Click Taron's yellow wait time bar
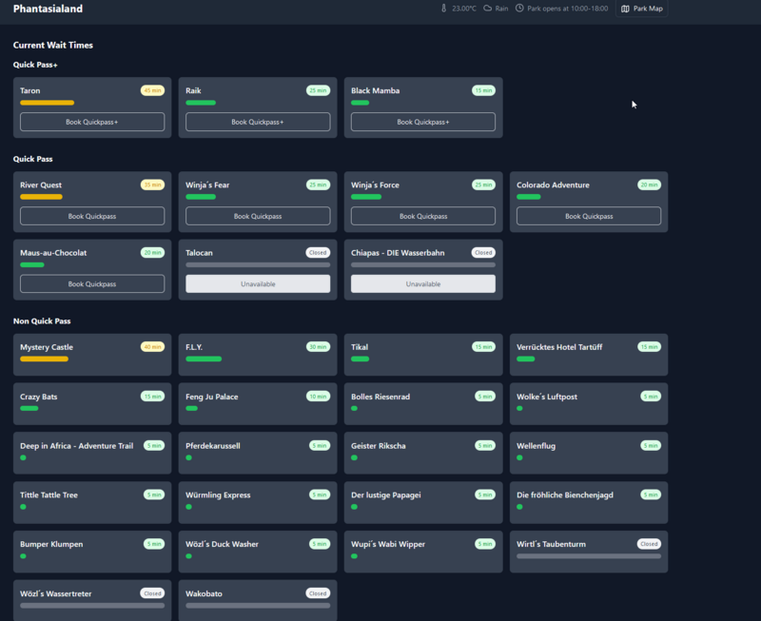The height and width of the screenshot is (621, 761). click(47, 103)
